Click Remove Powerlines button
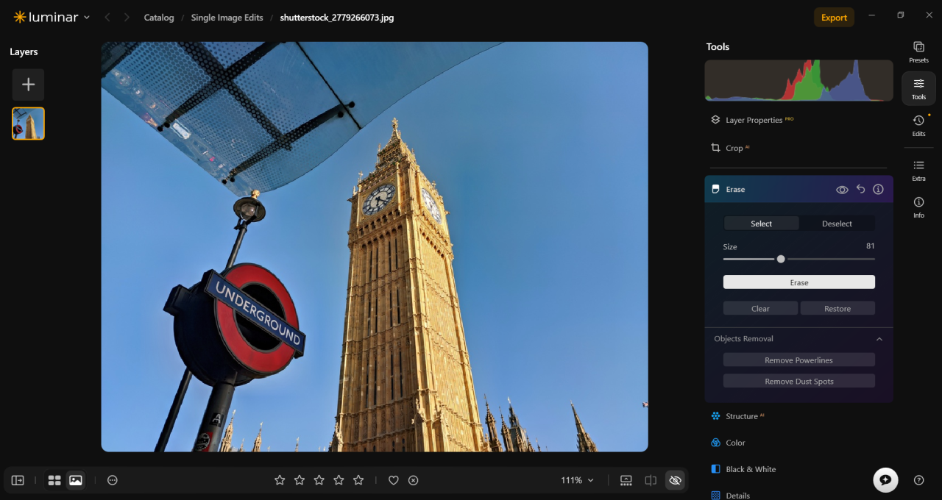The width and height of the screenshot is (942, 500). 798,360
